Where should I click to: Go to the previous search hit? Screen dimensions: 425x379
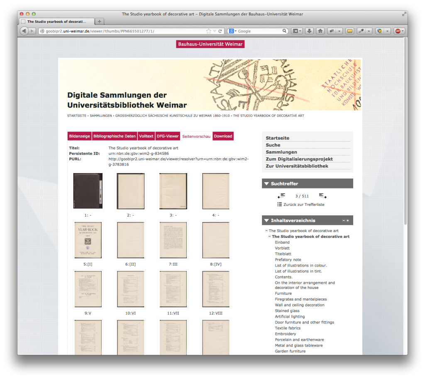tap(281, 196)
